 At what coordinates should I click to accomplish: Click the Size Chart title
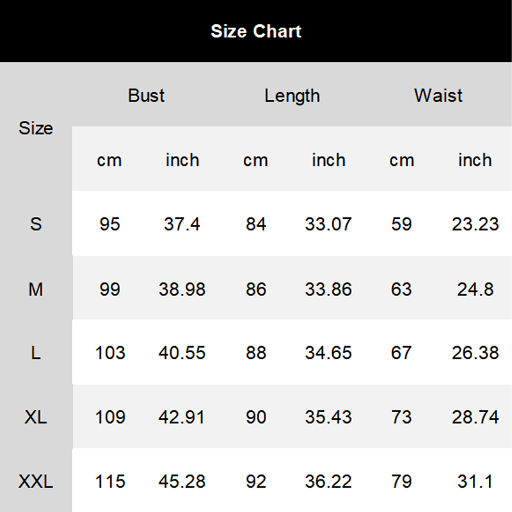tap(256, 31)
